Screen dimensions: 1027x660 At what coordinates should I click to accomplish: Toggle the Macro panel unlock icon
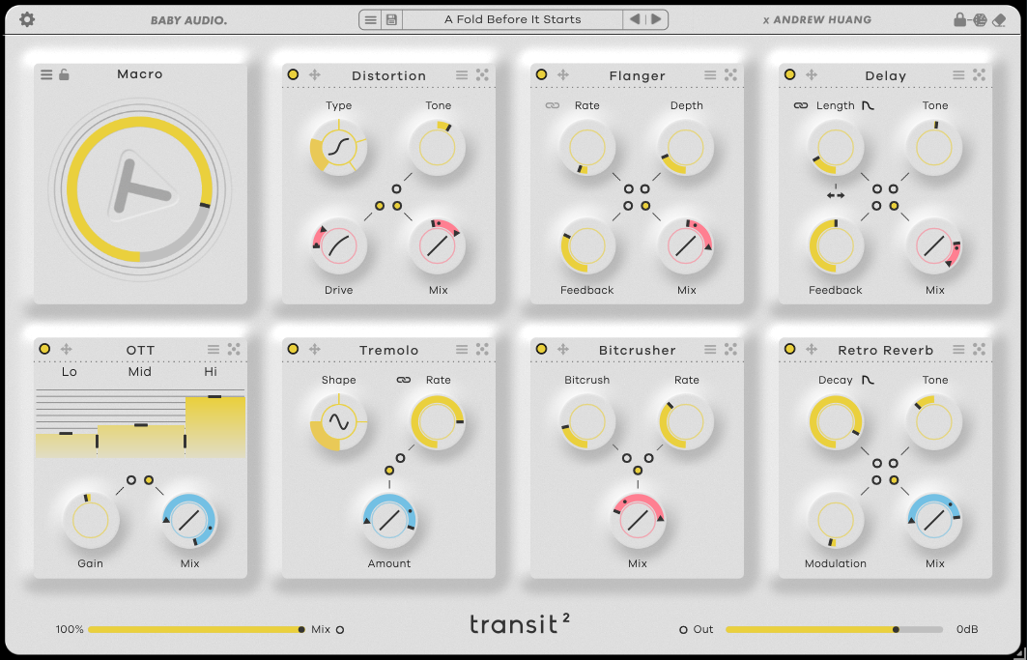coord(64,74)
